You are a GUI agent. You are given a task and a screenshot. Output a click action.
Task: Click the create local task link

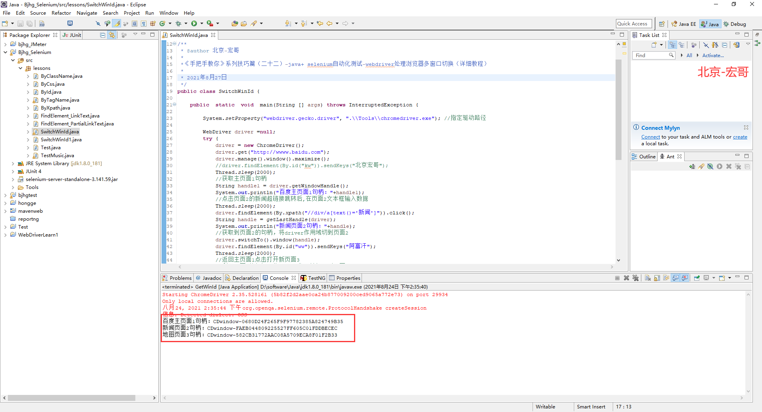pyautogui.click(x=740, y=137)
